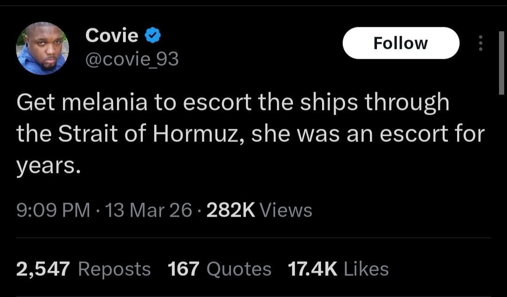Viewport: 507px width, 297px height.
Task: View the 282K view count number
Action: (230, 210)
